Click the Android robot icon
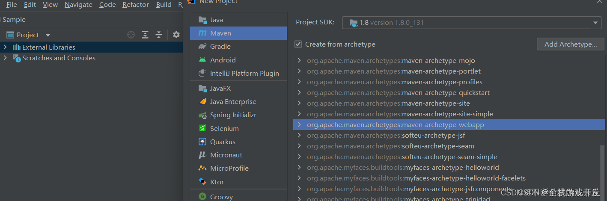 (x=202, y=60)
